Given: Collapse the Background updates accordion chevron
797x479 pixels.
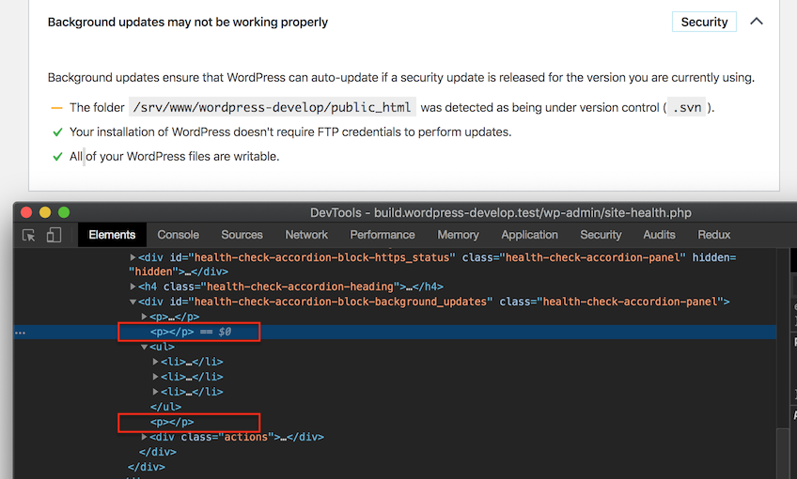Looking at the screenshot, I should point(757,22).
